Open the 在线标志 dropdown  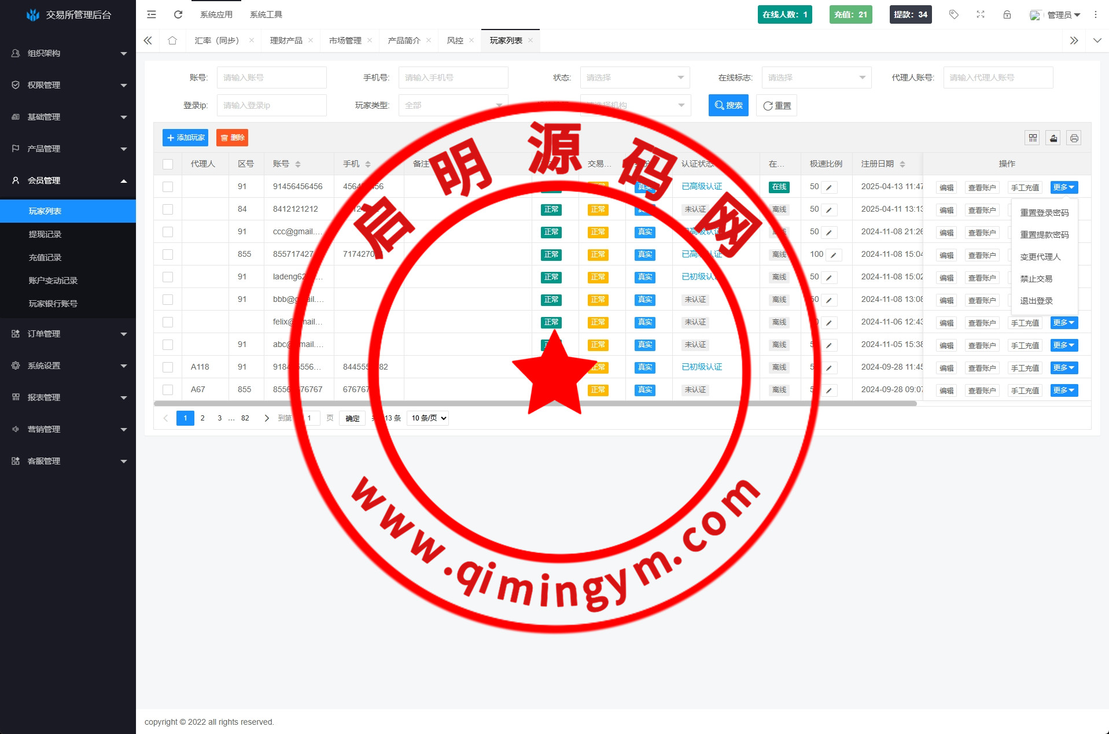[x=816, y=78]
